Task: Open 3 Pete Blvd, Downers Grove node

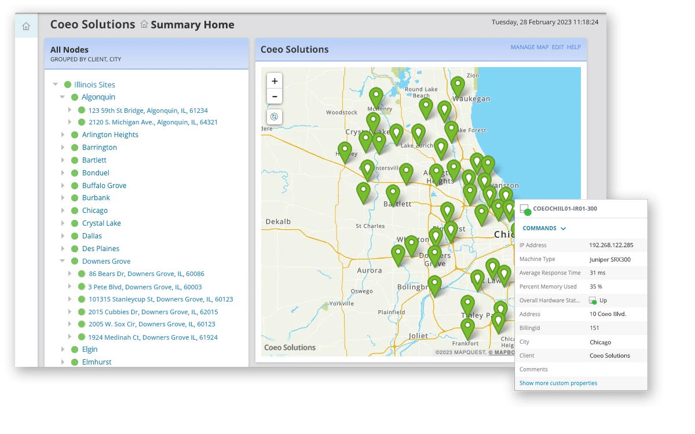Action: tap(145, 287)
